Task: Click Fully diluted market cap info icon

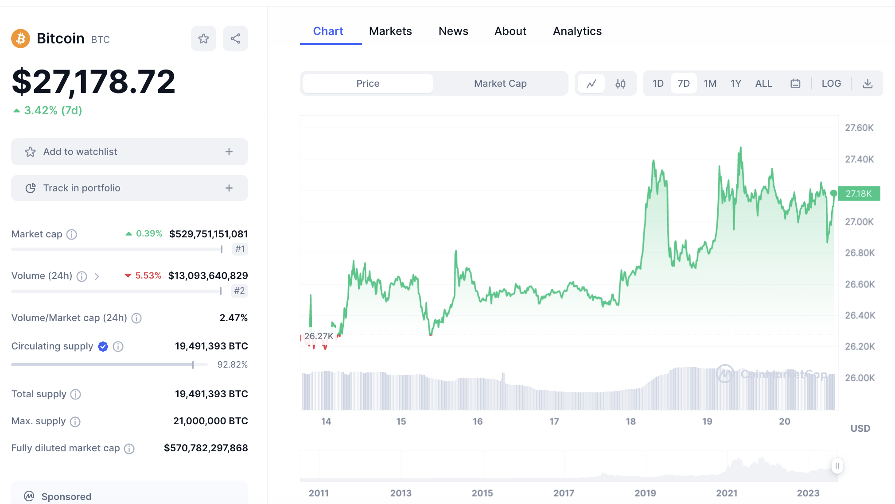Action: tap(129, 449)
